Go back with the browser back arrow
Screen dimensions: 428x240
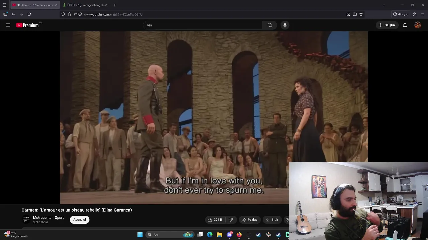[13, 14]
